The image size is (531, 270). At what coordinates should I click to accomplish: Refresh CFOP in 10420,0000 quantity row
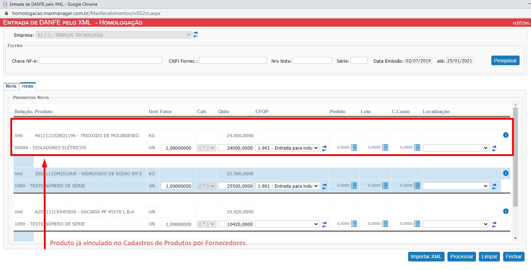(324, 224)
